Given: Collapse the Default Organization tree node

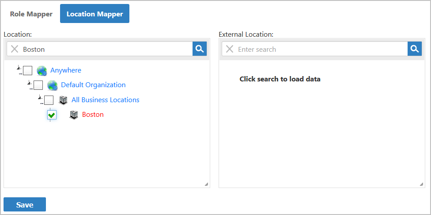Looking at the screenshot, I should (x=30, y=83).
